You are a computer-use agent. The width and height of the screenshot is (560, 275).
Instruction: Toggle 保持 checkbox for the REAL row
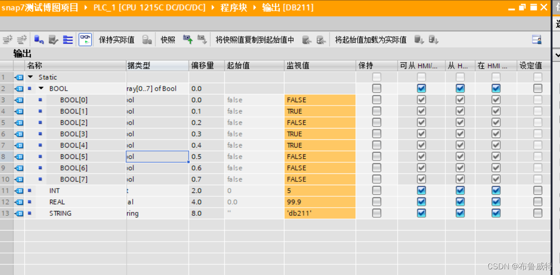(x=377, y=202)
